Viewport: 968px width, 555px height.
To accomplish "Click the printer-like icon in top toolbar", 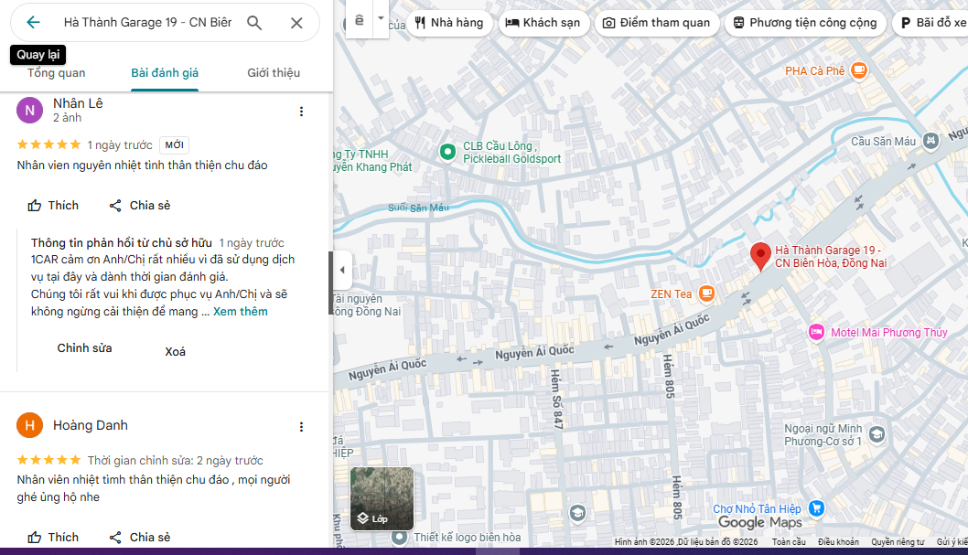I will [360, 20].
